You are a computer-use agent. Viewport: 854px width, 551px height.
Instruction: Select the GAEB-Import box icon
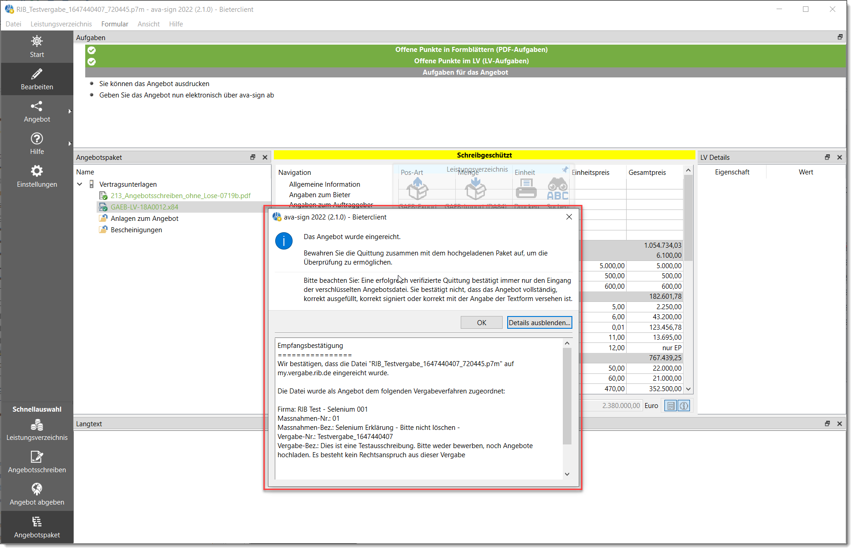point(475,189)
